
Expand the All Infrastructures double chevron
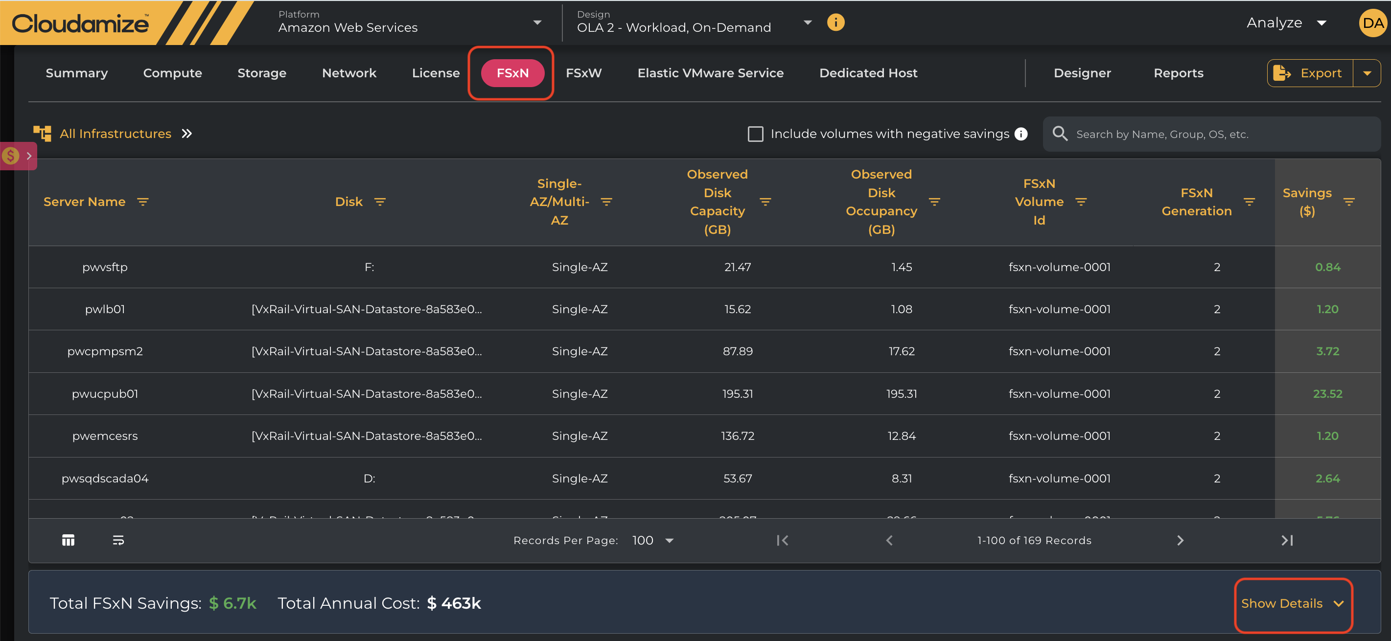pos(187,134)
